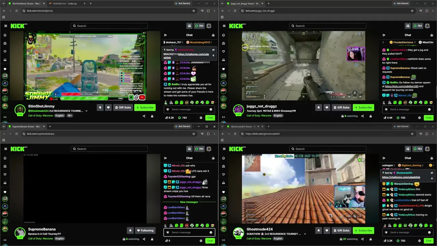Select the juggz_not_druggz Stream browser tab
Image resolution: width=437 pixels, height=246 pixels.
(x=244, y=3)
